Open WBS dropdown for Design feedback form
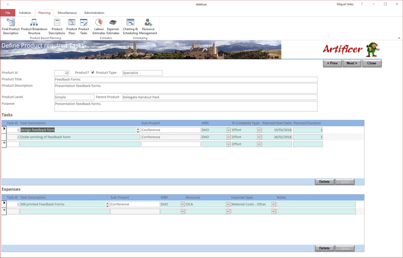Image resolution: width=403 pixels, height=258 pixels. [228, 130]
